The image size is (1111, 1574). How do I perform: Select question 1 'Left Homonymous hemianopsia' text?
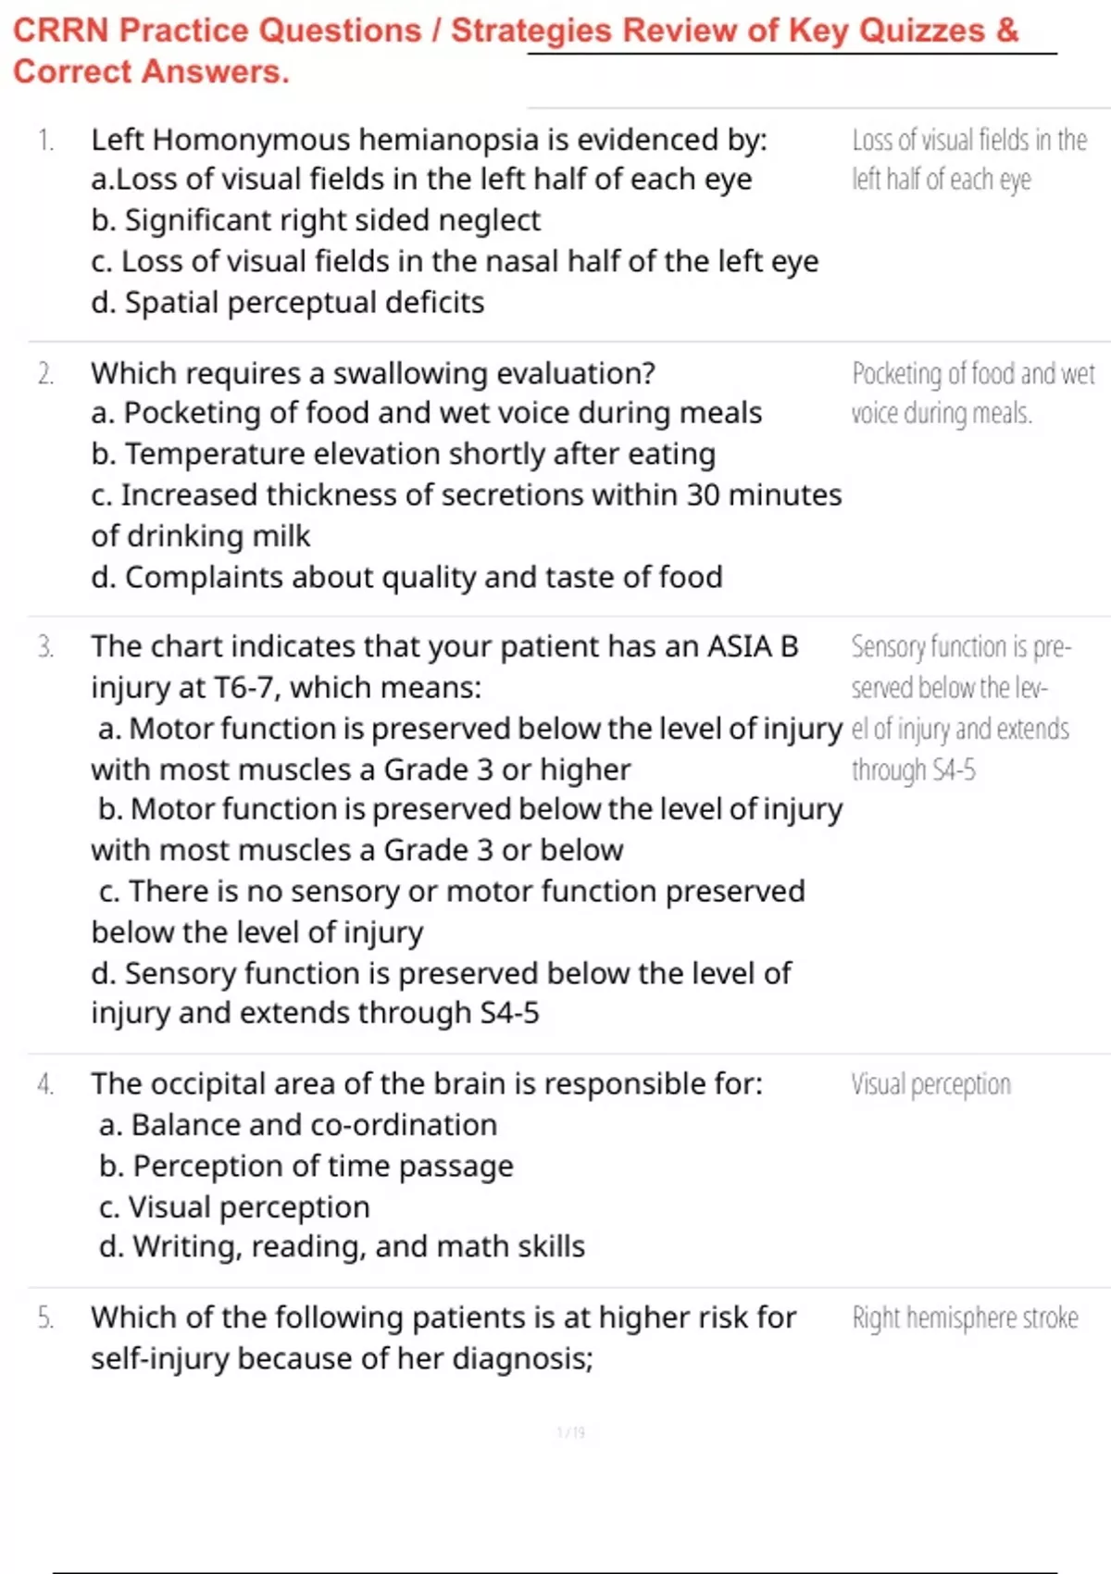[429, 140]
